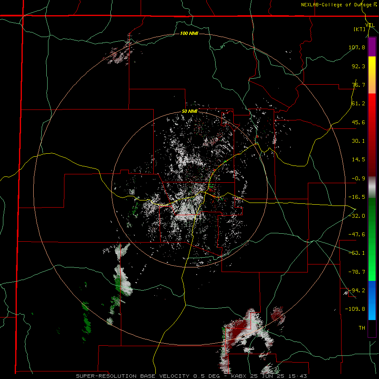Image resolution: width=379 pixels, height=379 pixels.
Task: Click the 100 NMI range ring label
Action: pyautogui.click(x=189, y=33)
